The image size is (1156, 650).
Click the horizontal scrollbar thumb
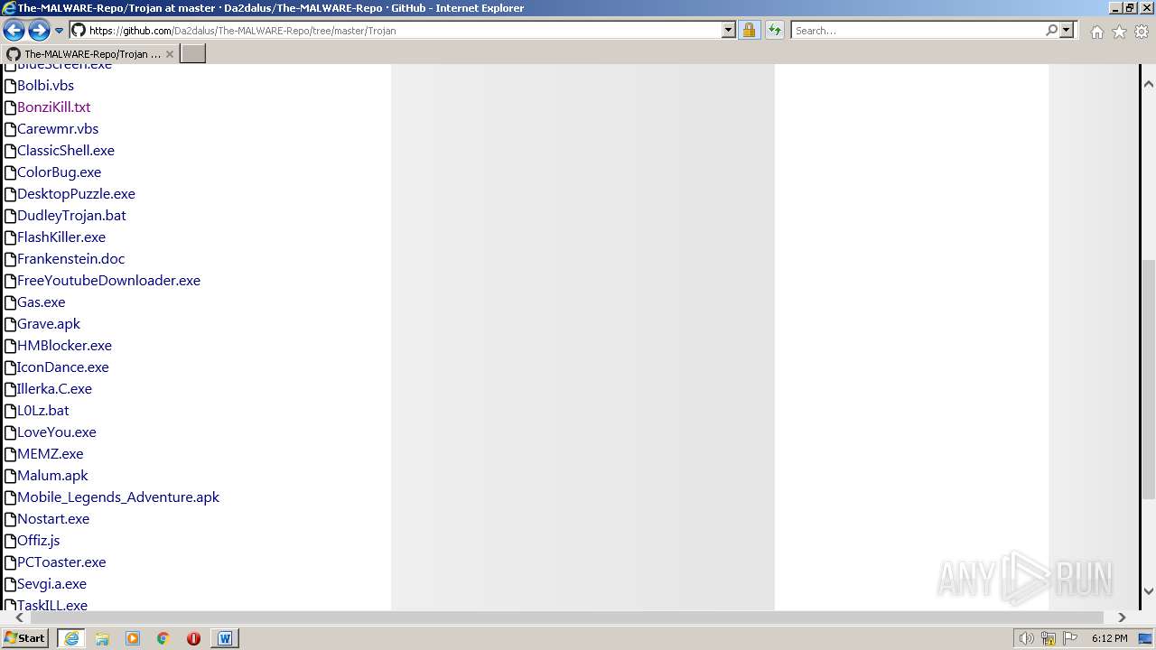(x=567, y=617)
